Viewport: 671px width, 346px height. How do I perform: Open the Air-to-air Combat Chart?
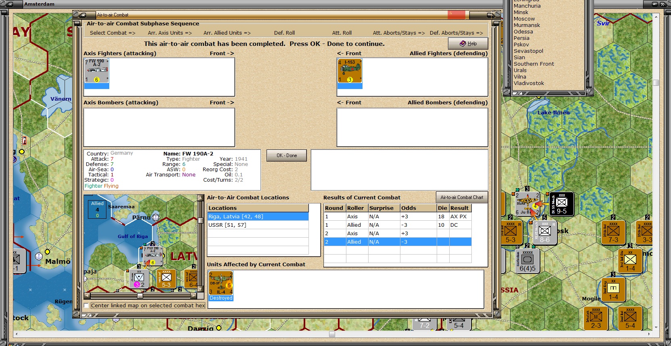coord(462,197)
